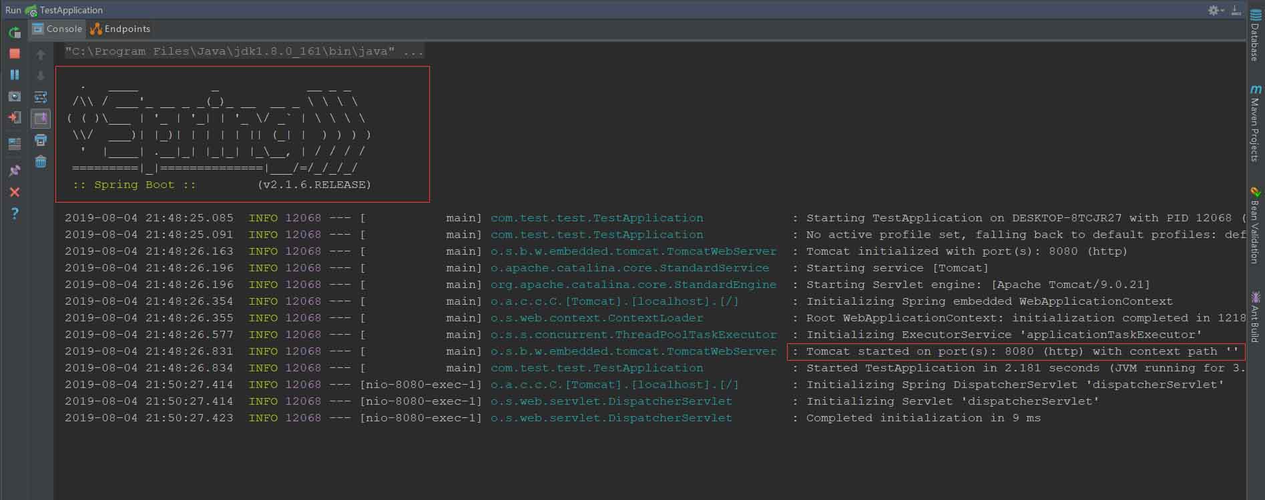Screen dimensions: 1265x500
Task: Click the Down the Stack Trace arrow
Action: [41, 75]
